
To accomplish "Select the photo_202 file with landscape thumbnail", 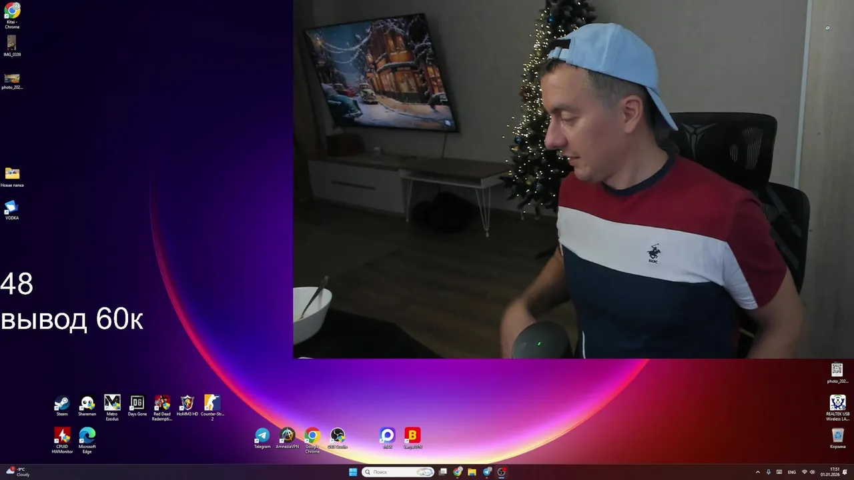I will pos(12,81).
